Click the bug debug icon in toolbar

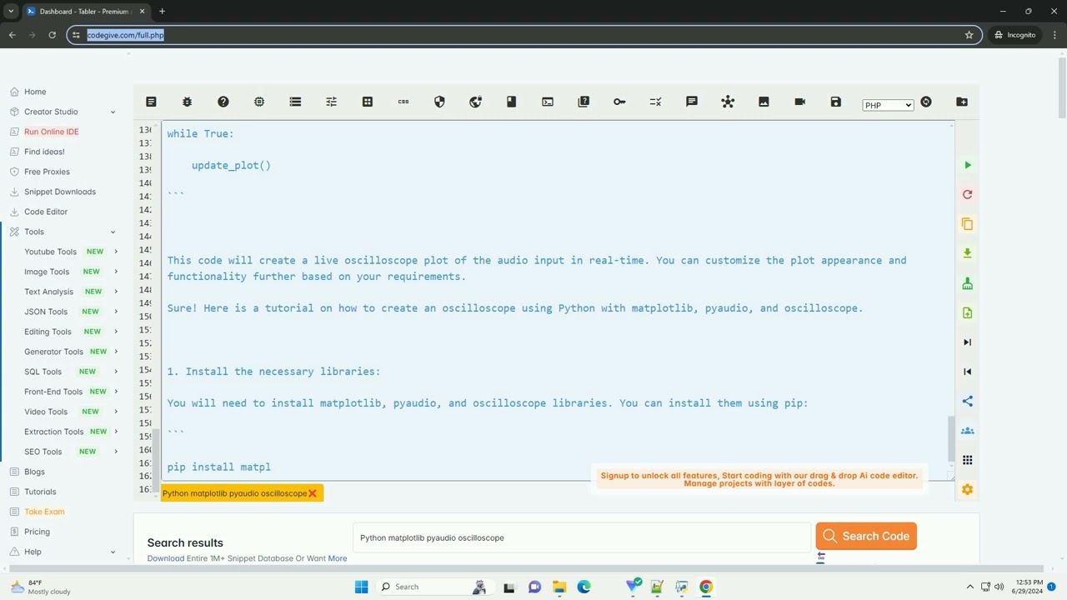(187, 102)
